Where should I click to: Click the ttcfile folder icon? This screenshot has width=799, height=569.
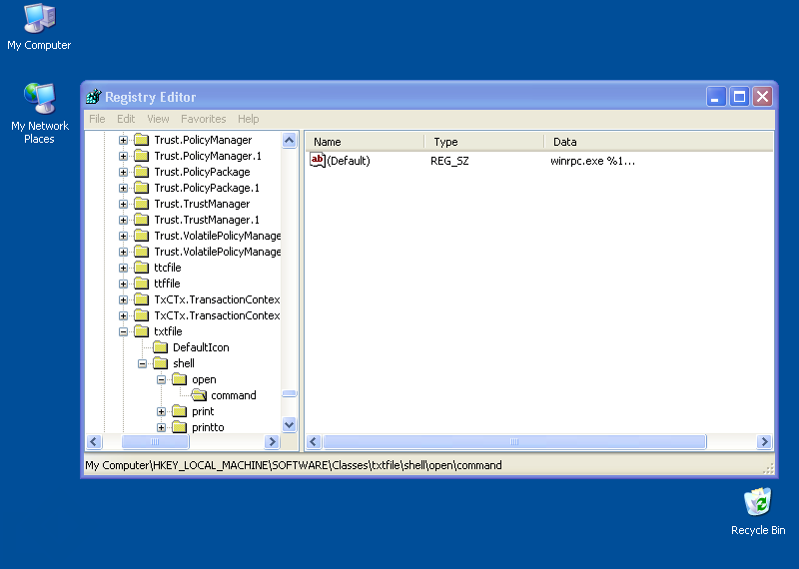pyautogui.click(x=141, y=268)
